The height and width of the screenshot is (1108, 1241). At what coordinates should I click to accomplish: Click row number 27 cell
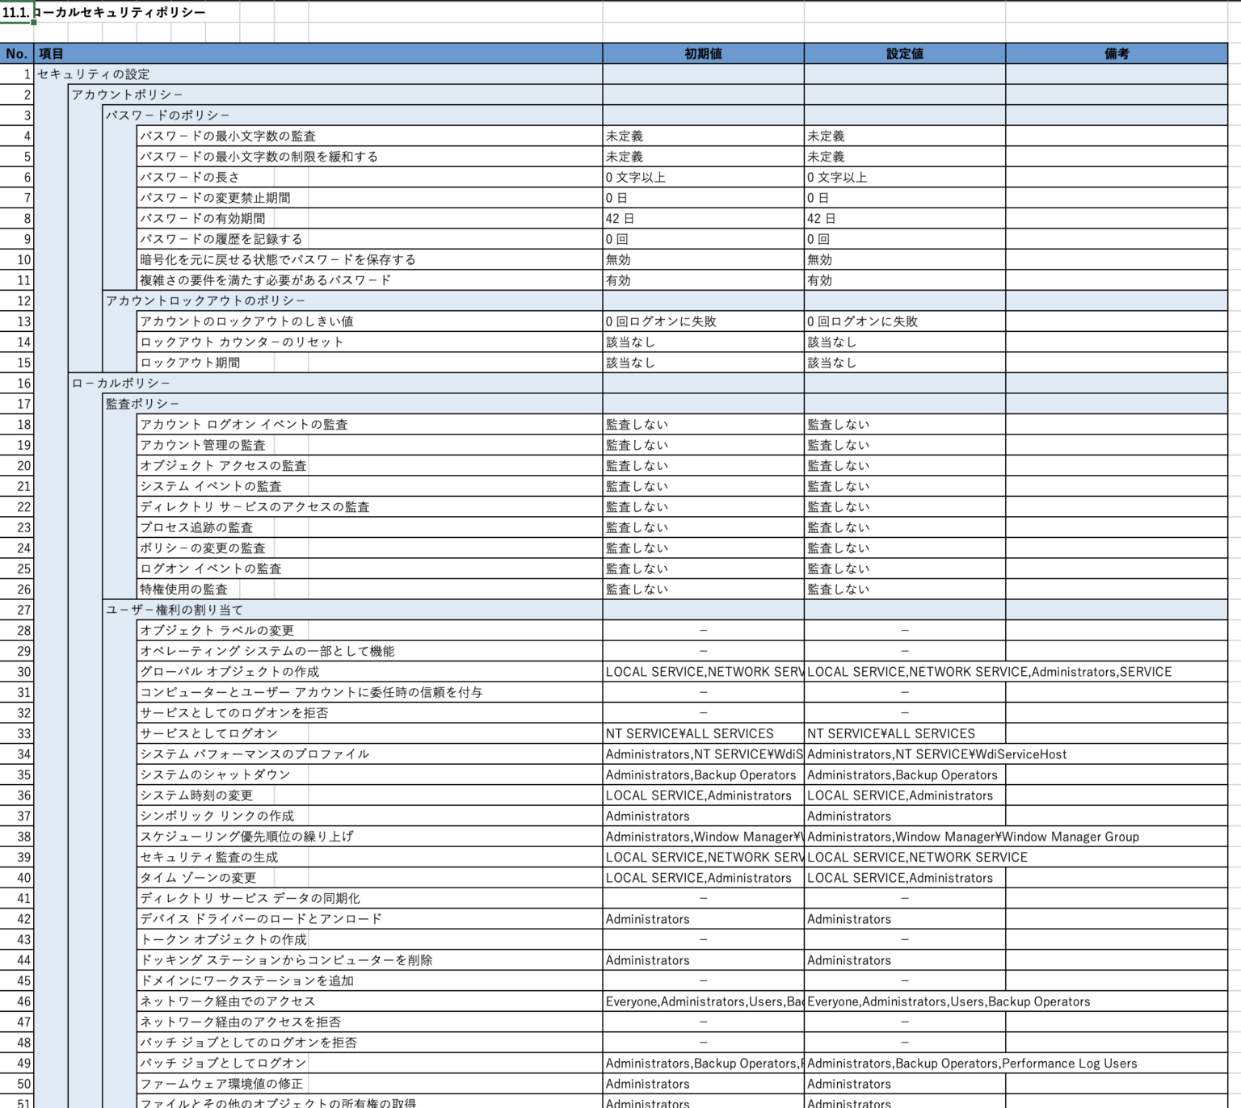click(x=17, y=610)
